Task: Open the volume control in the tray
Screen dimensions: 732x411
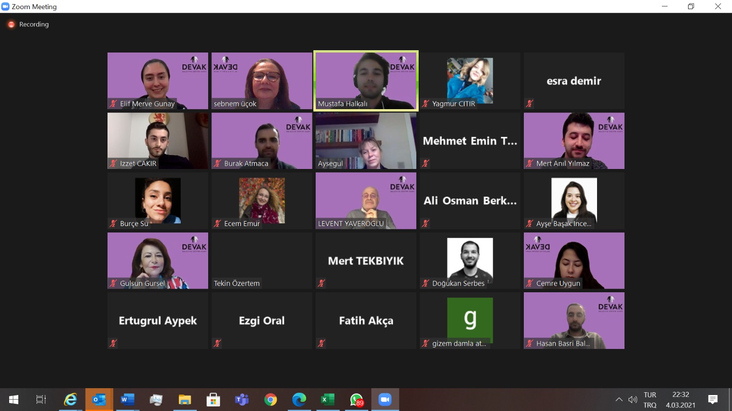Action: pyautogui.click(x=633, y=400)
